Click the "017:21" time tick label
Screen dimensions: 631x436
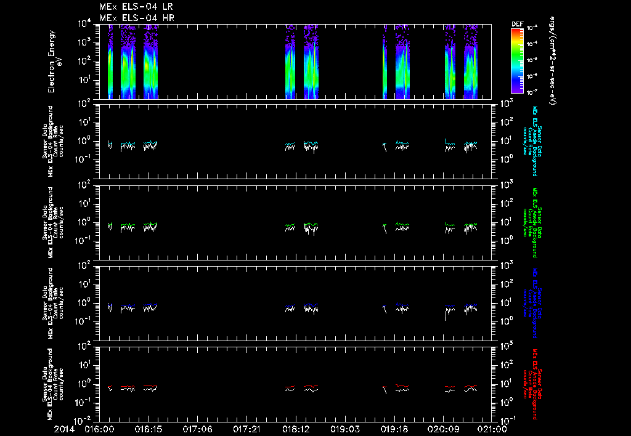coord(246,429)
